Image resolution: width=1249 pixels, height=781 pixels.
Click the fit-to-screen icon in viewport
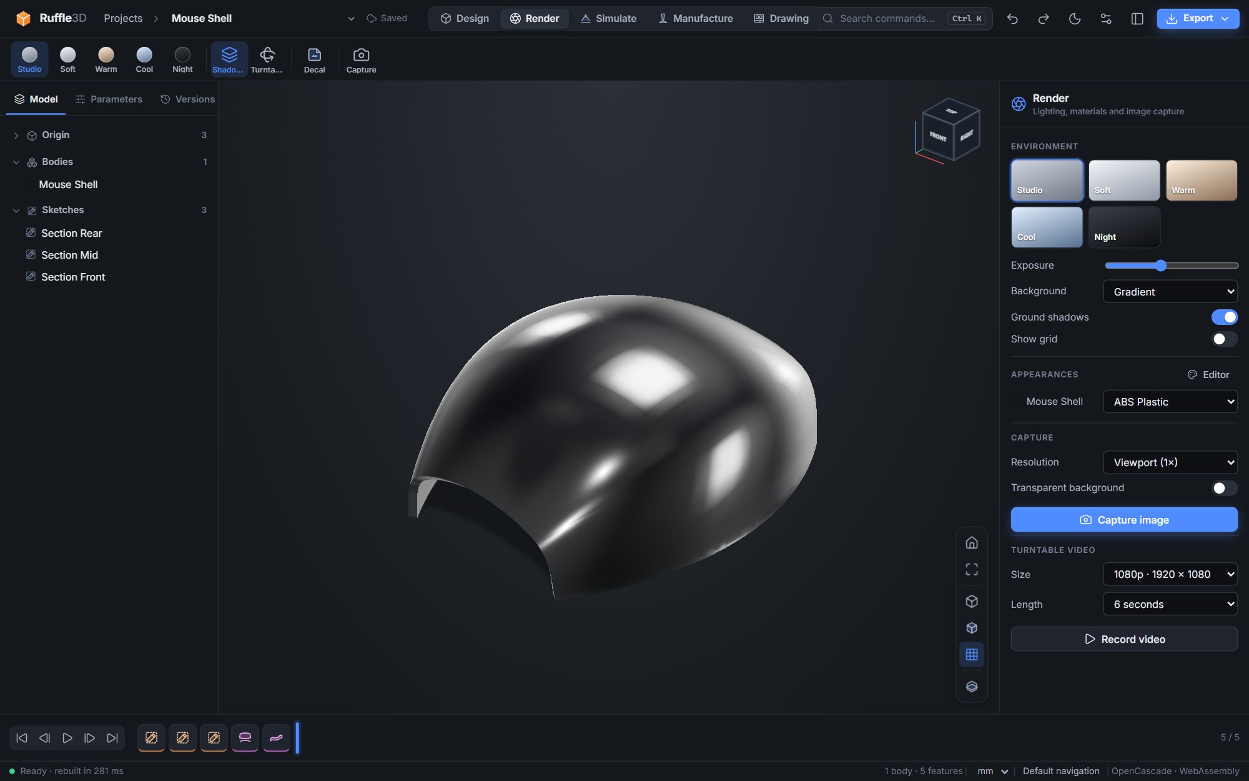click(972, 569)
